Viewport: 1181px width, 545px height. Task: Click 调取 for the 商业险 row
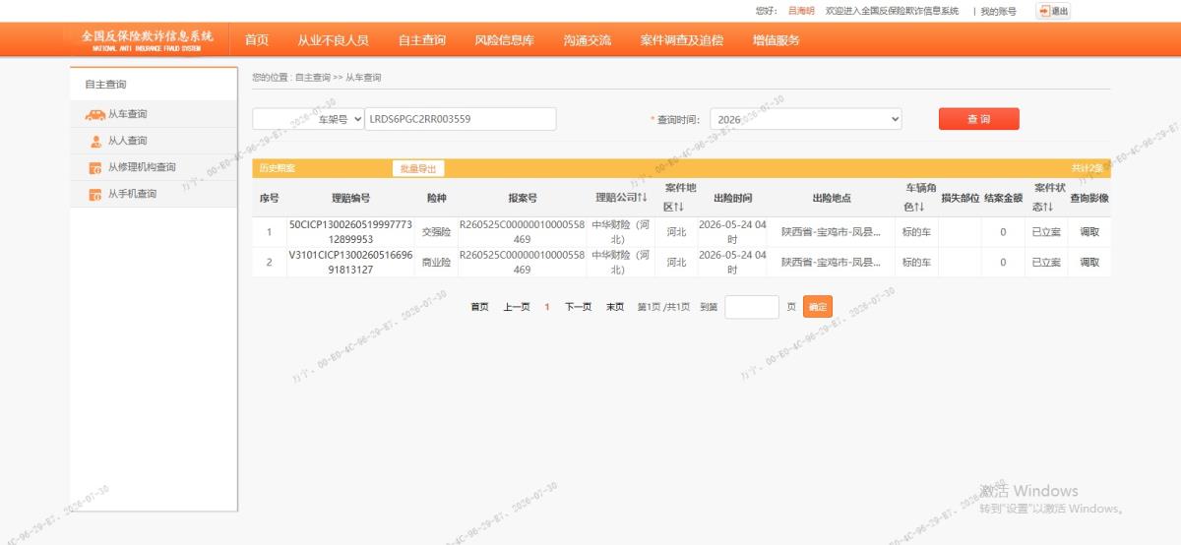pos(1088,263)
